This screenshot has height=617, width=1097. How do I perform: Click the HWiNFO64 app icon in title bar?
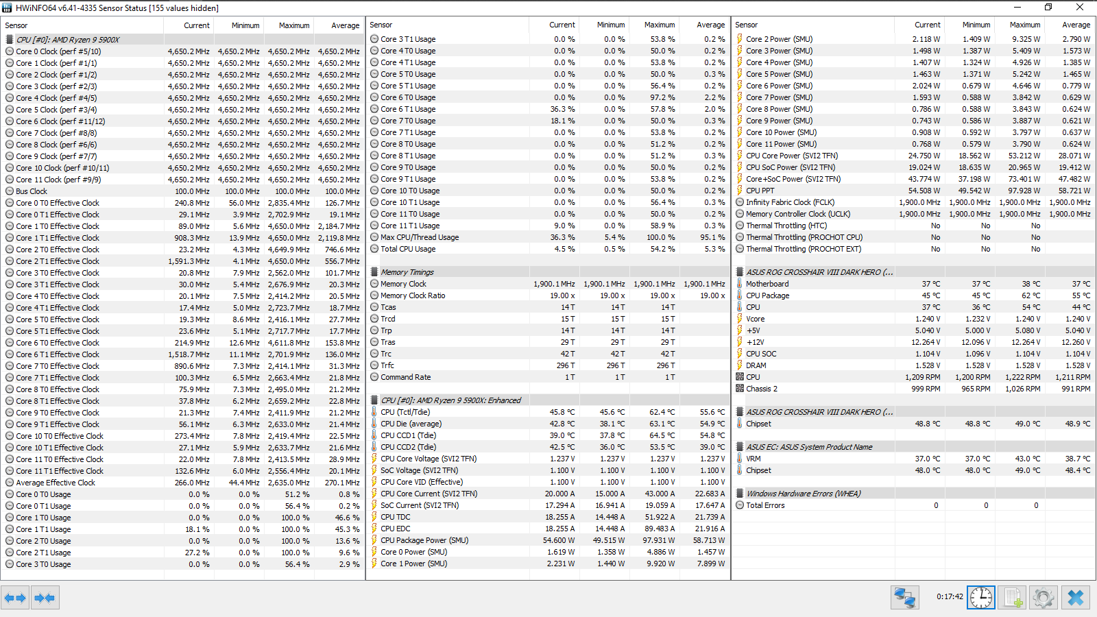7,8
